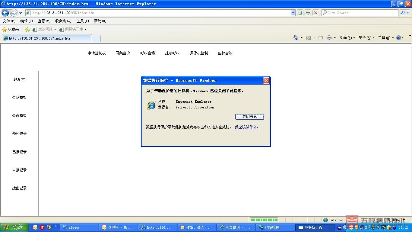Click the 鉴权会议 link
The width and height of the screenshot is (412, 232).
point(225,53)
